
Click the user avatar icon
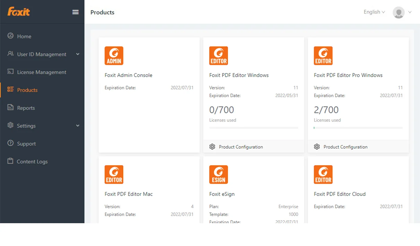pos(399,12)
